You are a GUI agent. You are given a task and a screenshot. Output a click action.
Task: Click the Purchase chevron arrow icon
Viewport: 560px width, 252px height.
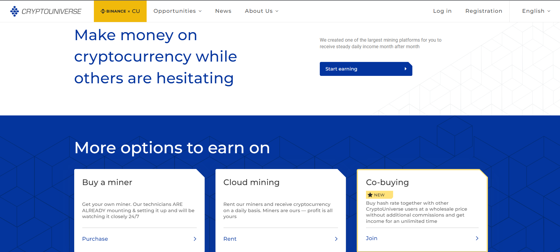(x=195, y=239)
